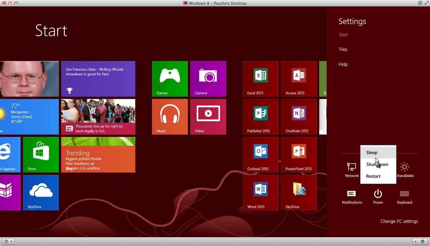Open Notifications in the Settings pane
Viewport: 430px width, 246px height.
pyautogui.click(x=352, y=197)
